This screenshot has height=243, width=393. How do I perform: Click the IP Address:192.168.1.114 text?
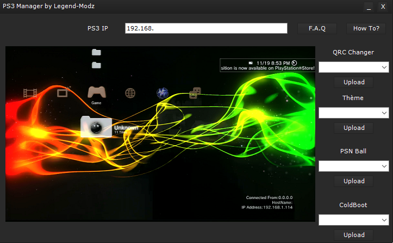pos(267,207)
